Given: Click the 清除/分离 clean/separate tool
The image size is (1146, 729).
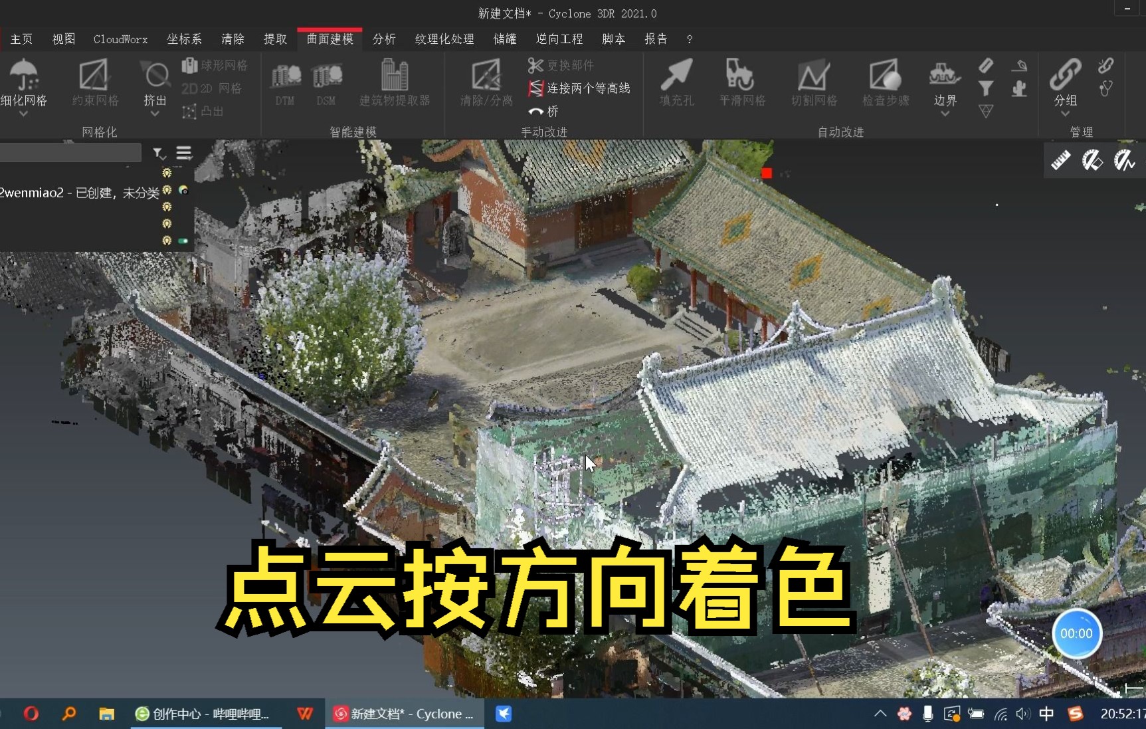Looking at the screenshot, I should coord(486,83).
